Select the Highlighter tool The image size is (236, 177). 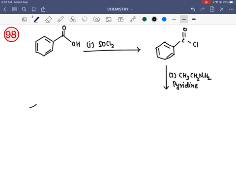click(61, 19)
